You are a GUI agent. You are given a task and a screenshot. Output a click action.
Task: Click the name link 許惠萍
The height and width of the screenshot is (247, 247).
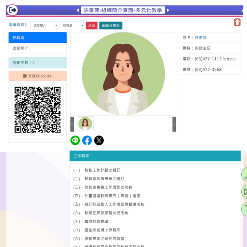(x=201, y=37)
